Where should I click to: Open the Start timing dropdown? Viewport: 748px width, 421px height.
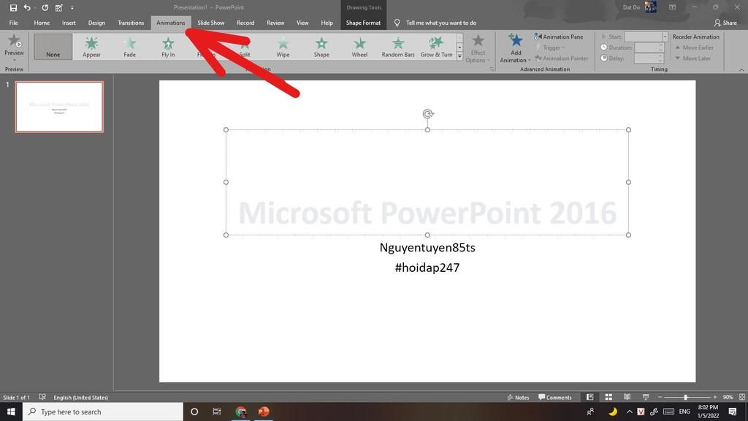tap(665, 37)
